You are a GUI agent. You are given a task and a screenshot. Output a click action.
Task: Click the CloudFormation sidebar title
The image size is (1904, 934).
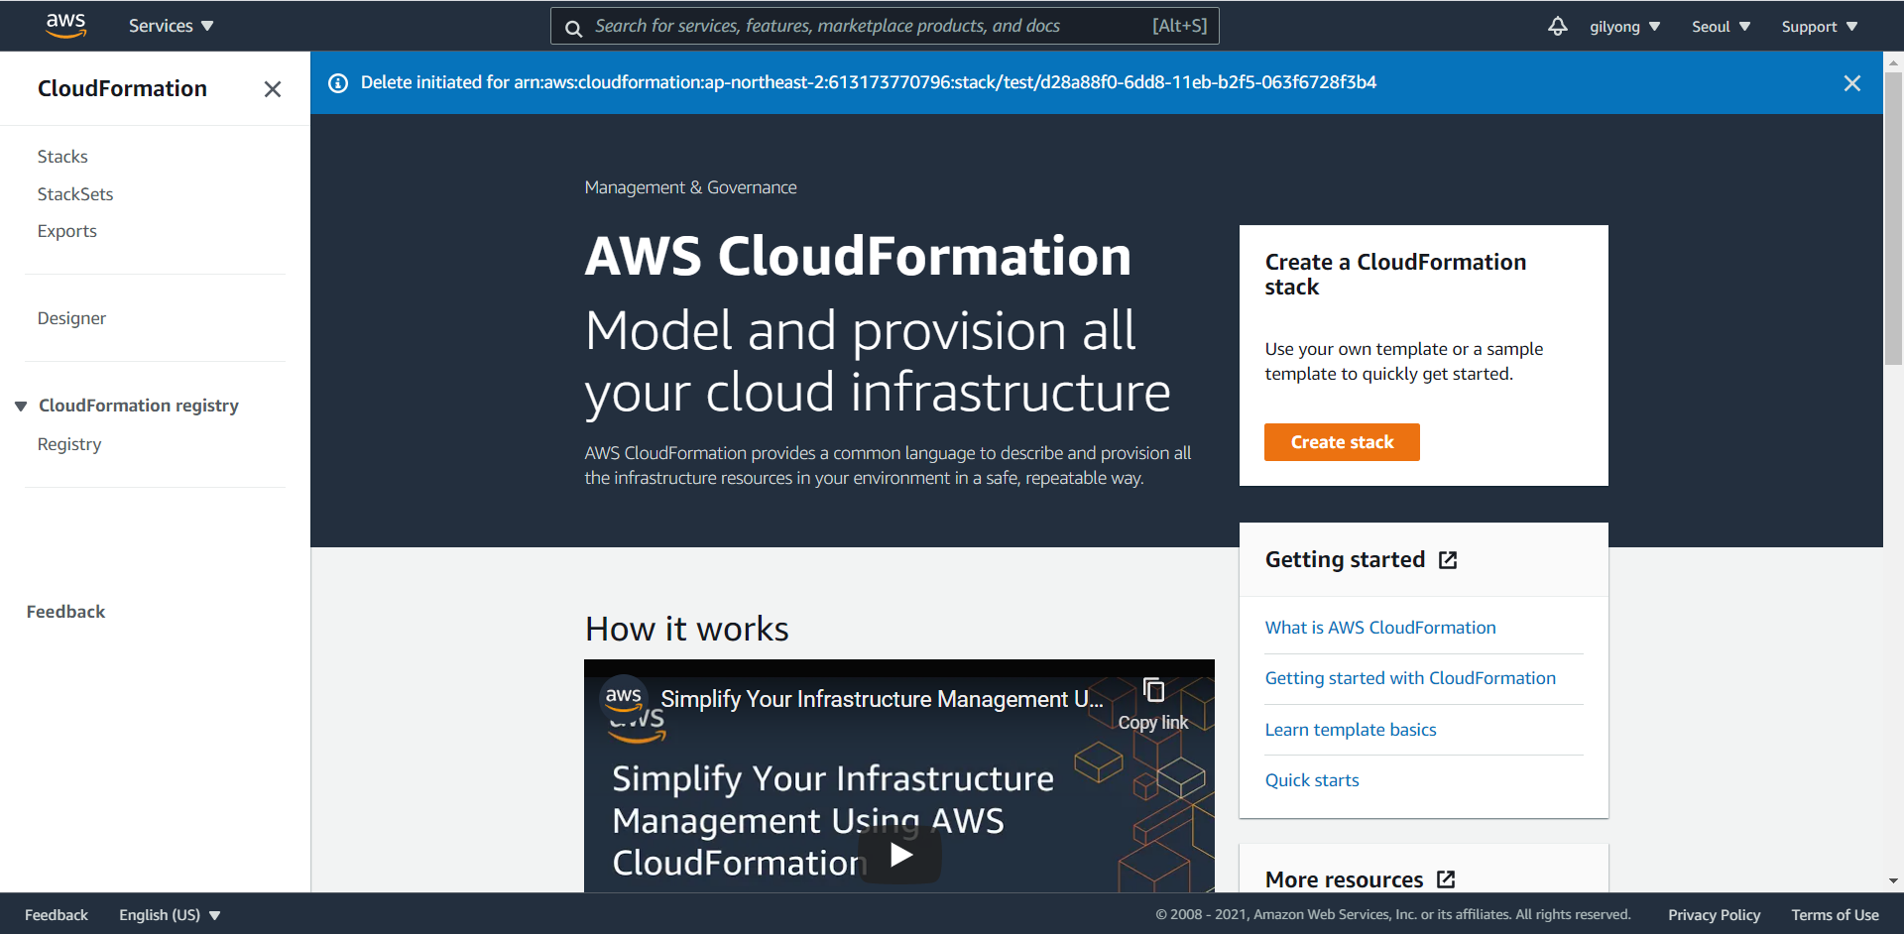coord(122,88)
